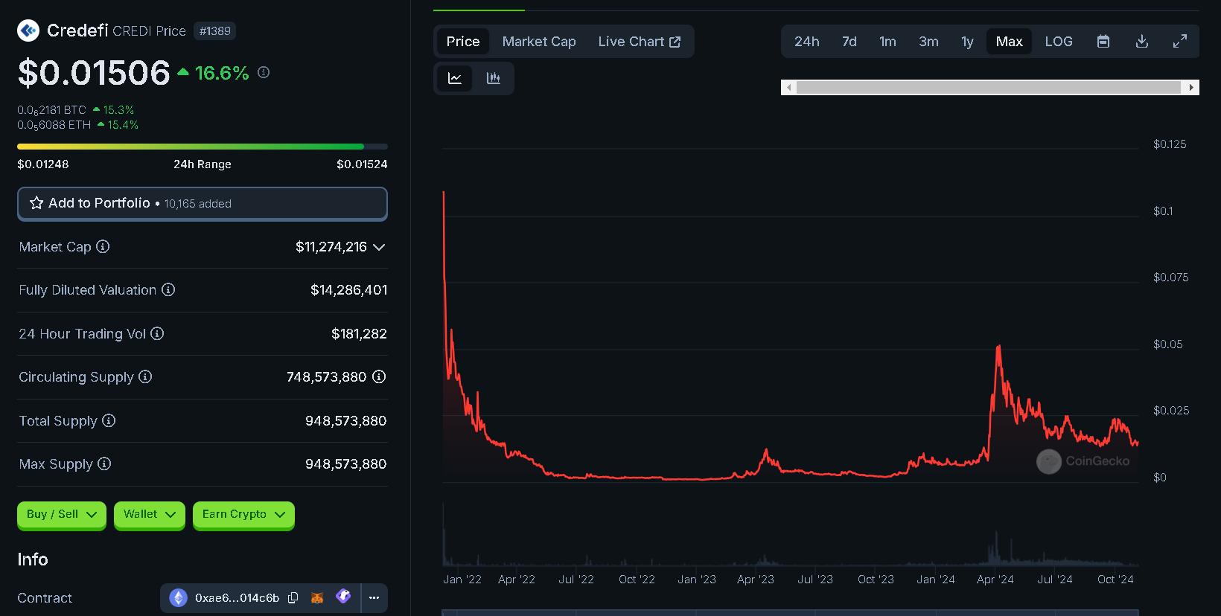1221x616 pixels.
Task: Click the $181,282 trading volume value
Action: click(x=359, y=334)
